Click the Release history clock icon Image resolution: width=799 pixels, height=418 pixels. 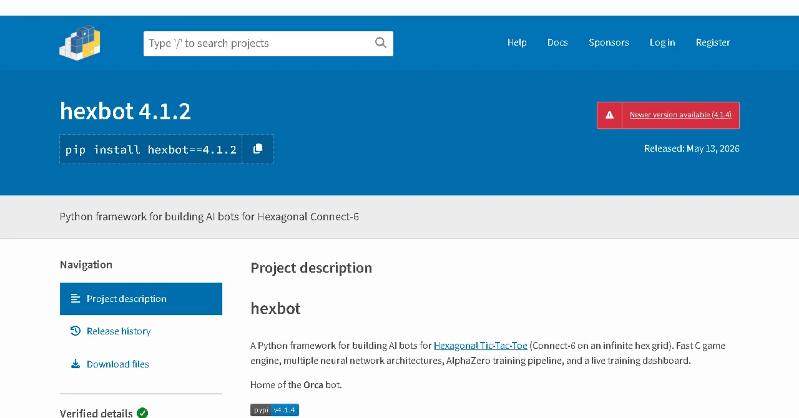(x=76, y=331)
